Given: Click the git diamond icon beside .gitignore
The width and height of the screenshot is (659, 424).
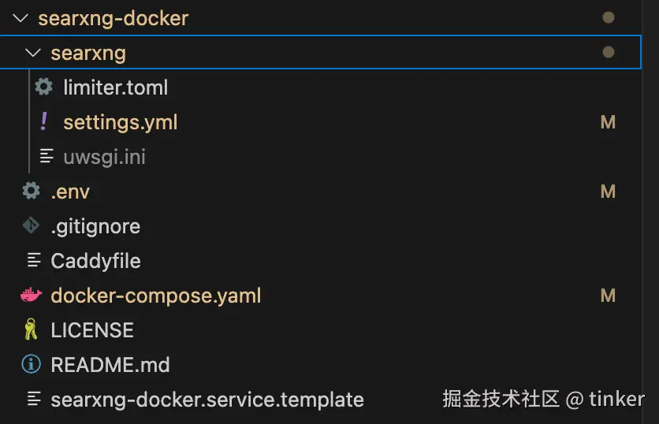Looking at the screenshot, I should tap(32, 226).
